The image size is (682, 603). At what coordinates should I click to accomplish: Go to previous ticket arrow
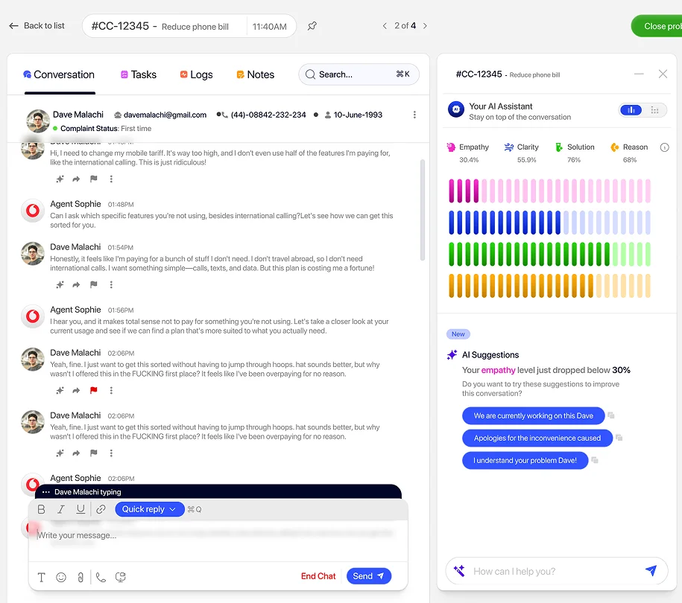[x=385, y=26]
